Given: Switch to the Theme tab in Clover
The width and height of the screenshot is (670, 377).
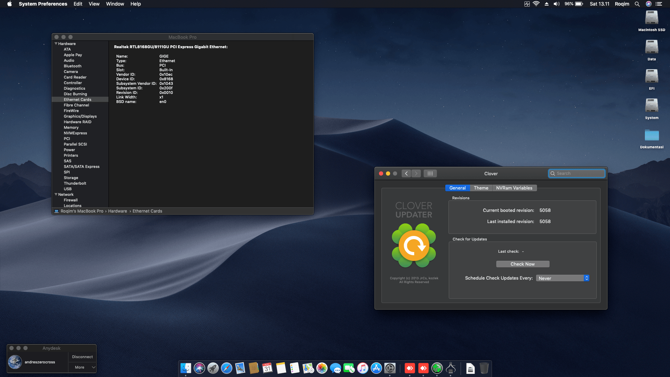Looking at the screenshot, I should click(481, 188).
